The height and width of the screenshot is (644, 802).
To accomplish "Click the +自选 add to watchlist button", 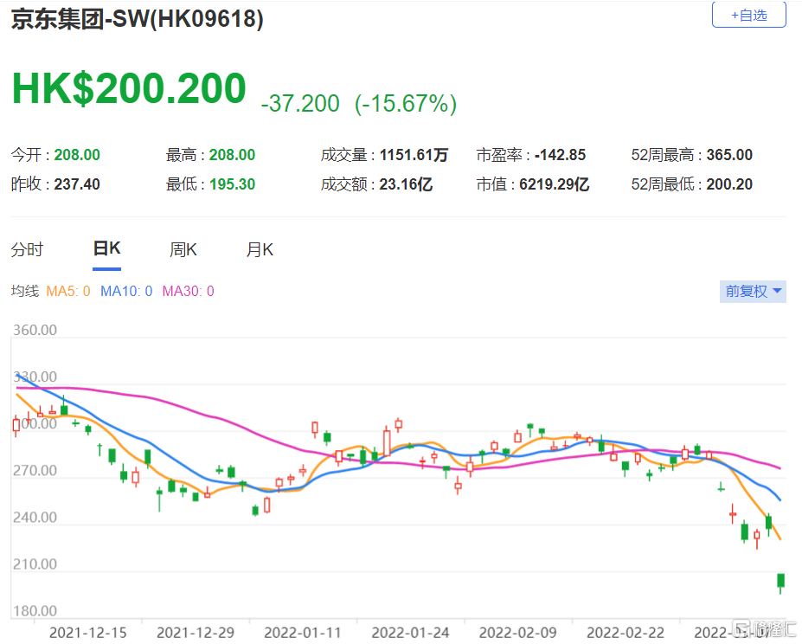I will pyautogui.click(x=748, y=15).
